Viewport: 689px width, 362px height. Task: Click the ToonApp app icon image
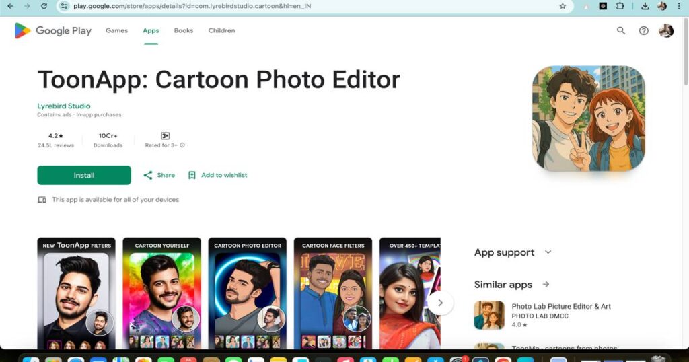588,118
